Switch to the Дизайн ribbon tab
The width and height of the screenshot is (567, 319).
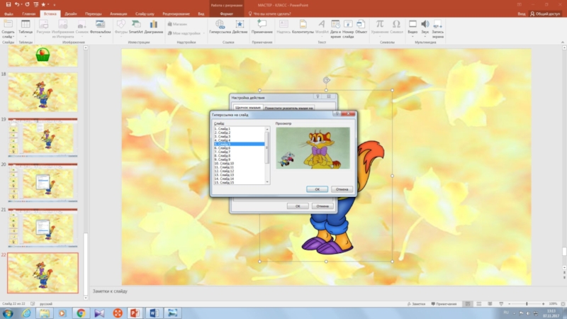71,13
